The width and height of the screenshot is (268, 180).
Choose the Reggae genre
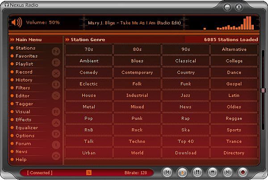(x=234, y=119)
